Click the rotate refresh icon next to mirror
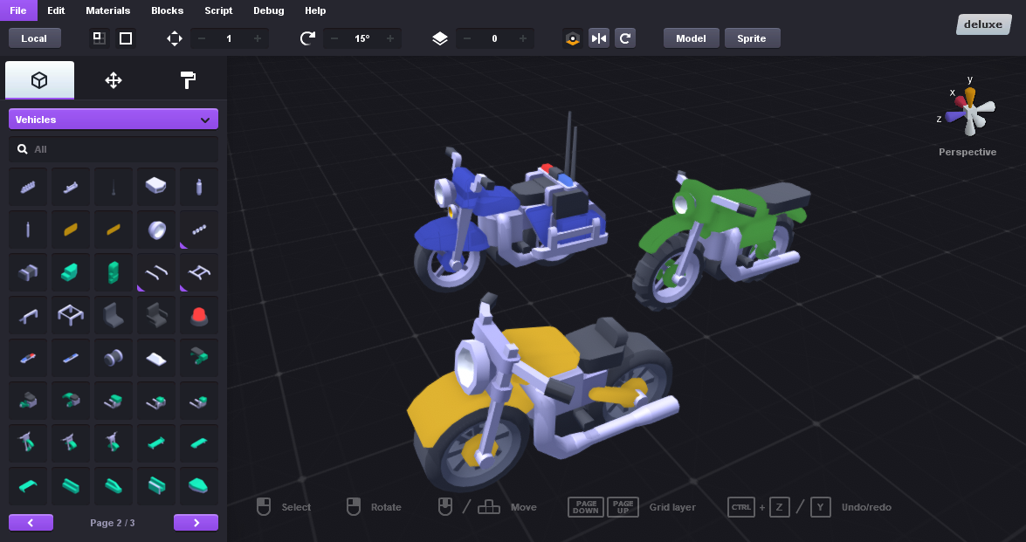The image size is (1026, 542). [x=624, y=38]
